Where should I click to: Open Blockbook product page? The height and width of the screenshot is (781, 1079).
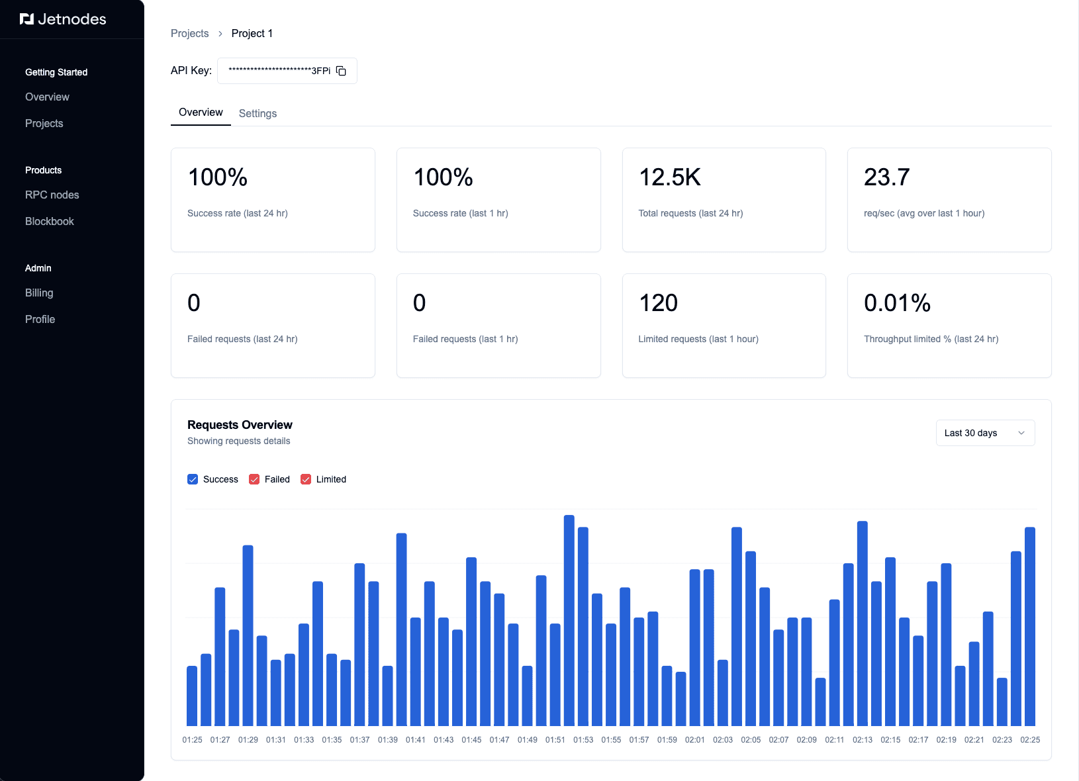[50, 221]
